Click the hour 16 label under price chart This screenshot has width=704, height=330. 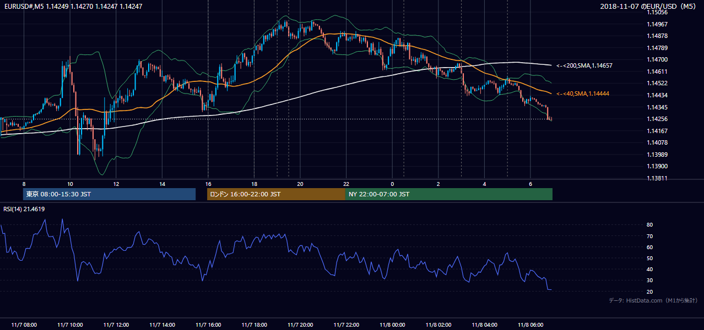pyautogui.click(x=208, y=184)
